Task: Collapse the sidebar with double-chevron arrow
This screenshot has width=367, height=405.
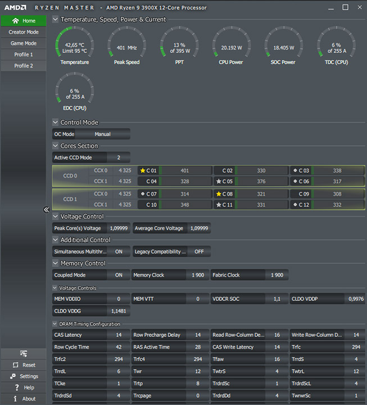Action: [46, 209]
